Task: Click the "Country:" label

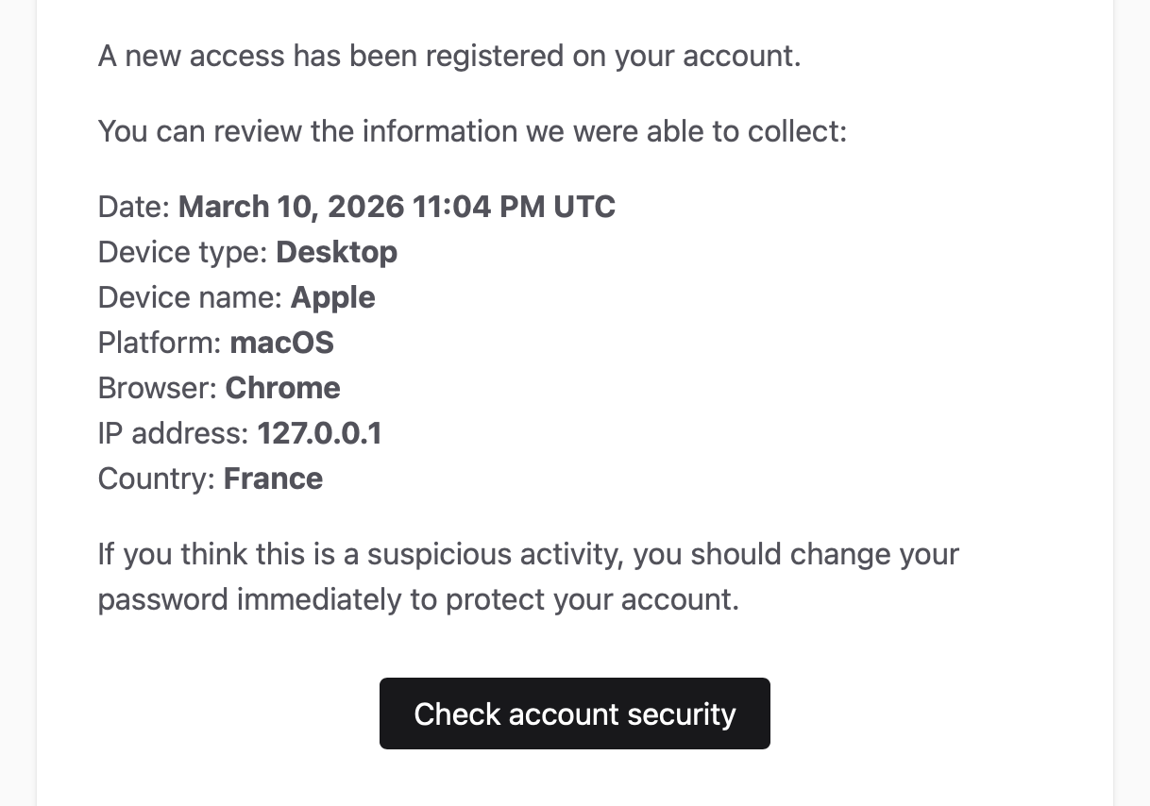Action: pos(157,479)
